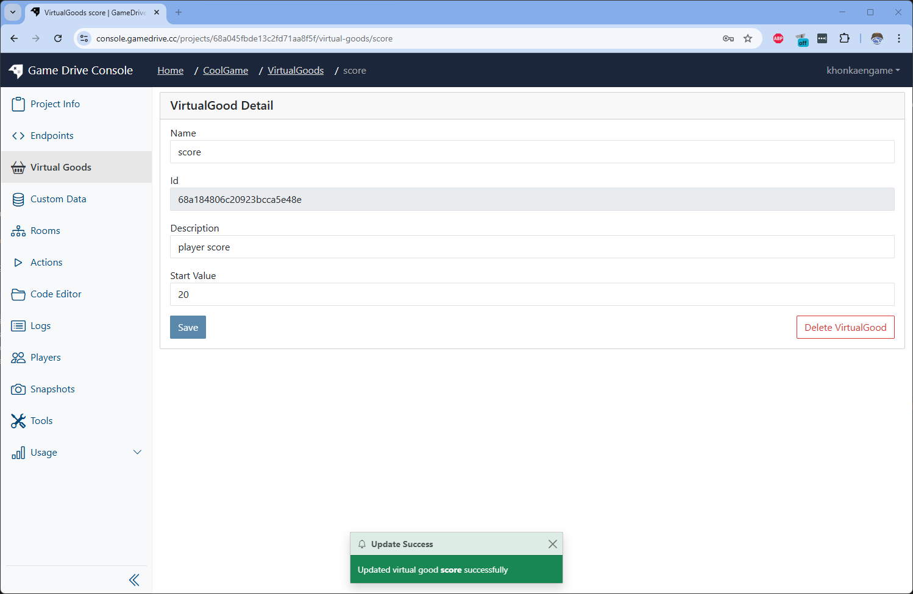This screenshot has width=913, height=594.
Task: Open the Project Info section
Action: tap(54, 104)
